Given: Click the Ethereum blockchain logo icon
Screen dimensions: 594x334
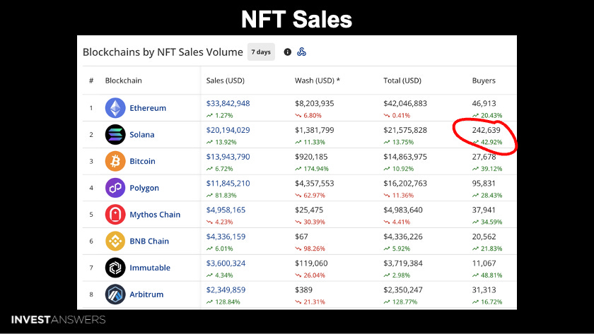Looking at the screenshot, I should (x=115, y=108).
